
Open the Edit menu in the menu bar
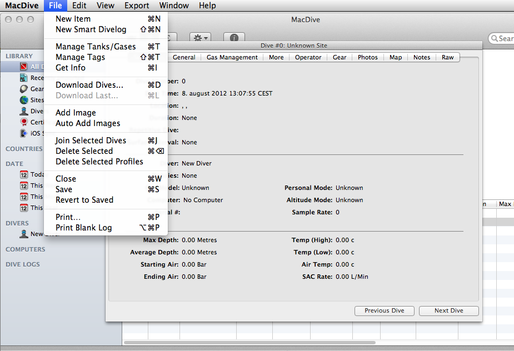pos(79,6)
